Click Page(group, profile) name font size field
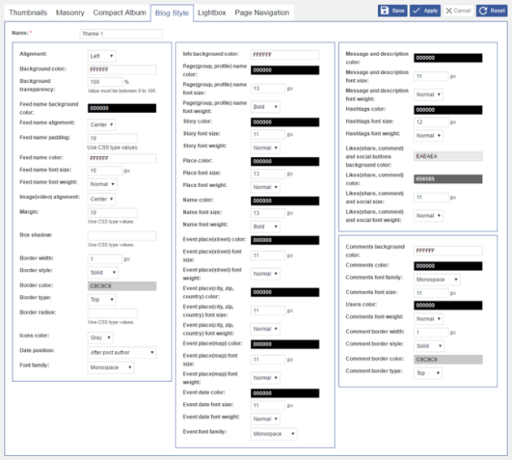This screenshot has width=512, height=460. pos(267,89)
